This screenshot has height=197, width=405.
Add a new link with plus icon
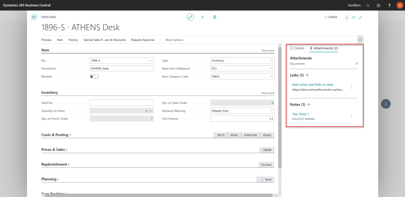[307, 75]
